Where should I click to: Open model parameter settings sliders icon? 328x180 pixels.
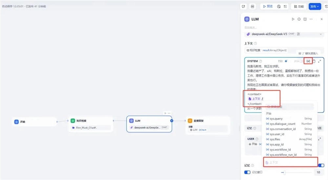coord(298,34)
